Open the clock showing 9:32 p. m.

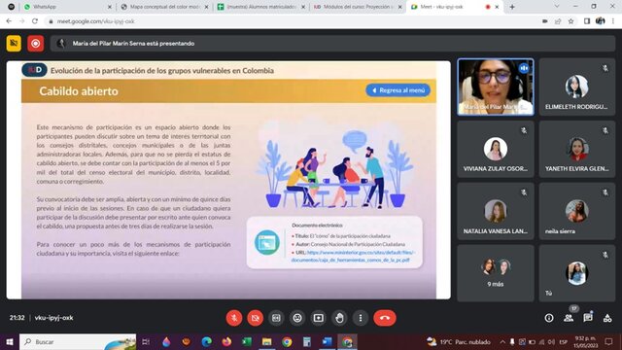pos(585,341)
